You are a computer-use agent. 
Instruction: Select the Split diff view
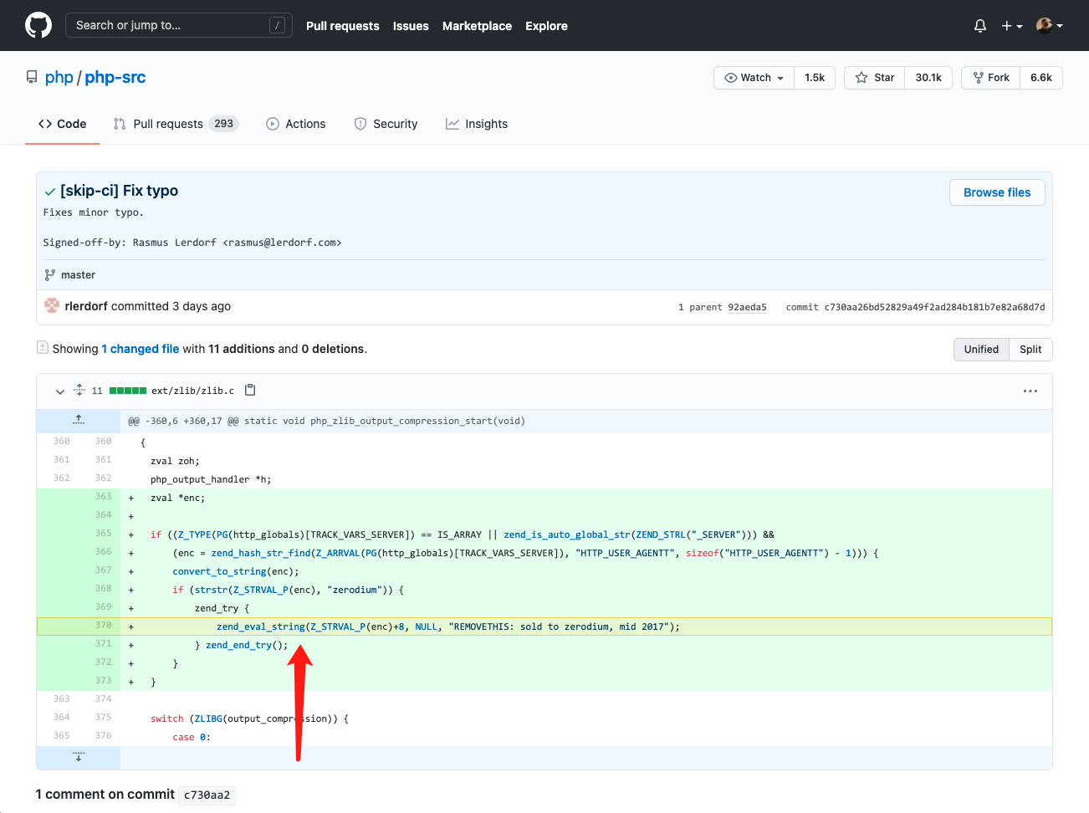(x=1030, y=350)
